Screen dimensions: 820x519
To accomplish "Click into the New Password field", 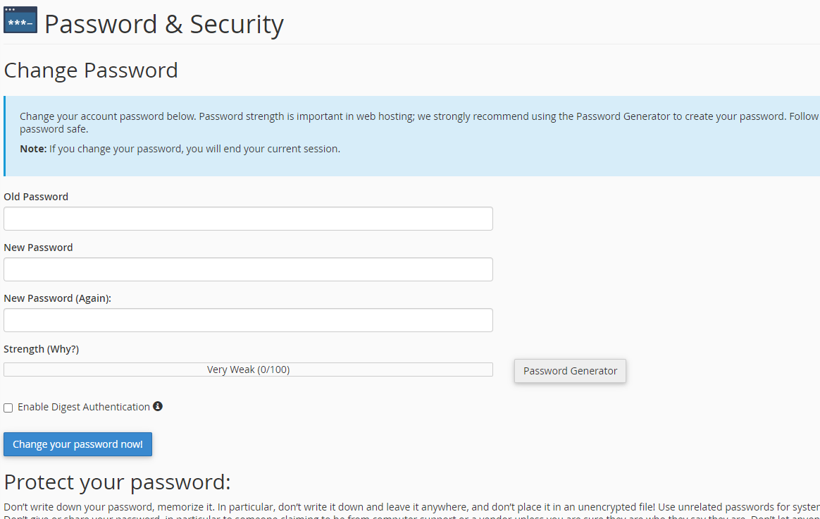I will (x=248, y=269).
